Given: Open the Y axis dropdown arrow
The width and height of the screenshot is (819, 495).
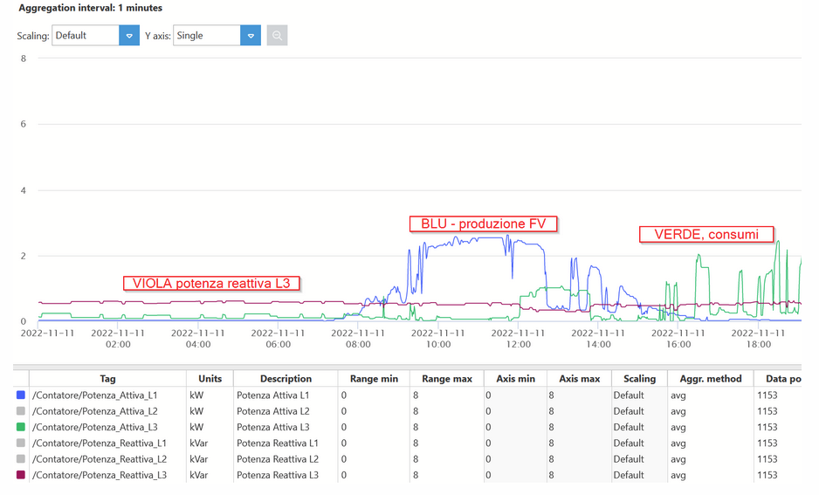Looking at the screenshot, I should [251, 36].
